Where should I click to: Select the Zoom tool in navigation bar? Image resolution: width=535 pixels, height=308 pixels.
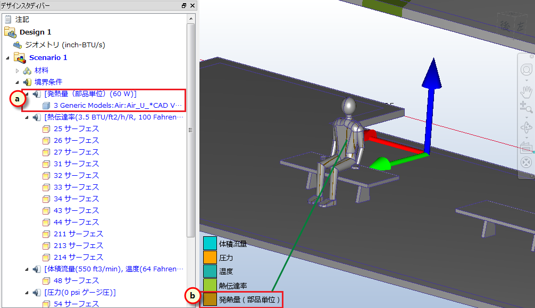[x=526, y=107]
